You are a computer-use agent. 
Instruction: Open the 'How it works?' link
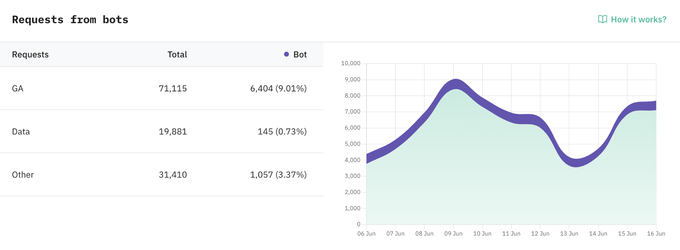tap(632, 20)
